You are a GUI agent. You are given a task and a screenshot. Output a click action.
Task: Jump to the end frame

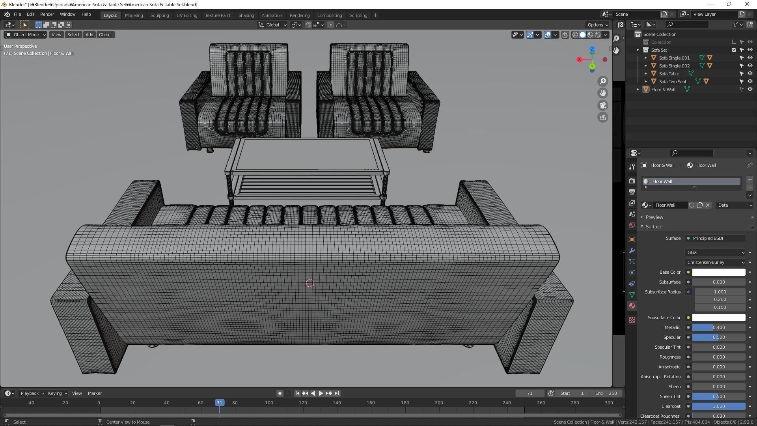tap(337, 393)
